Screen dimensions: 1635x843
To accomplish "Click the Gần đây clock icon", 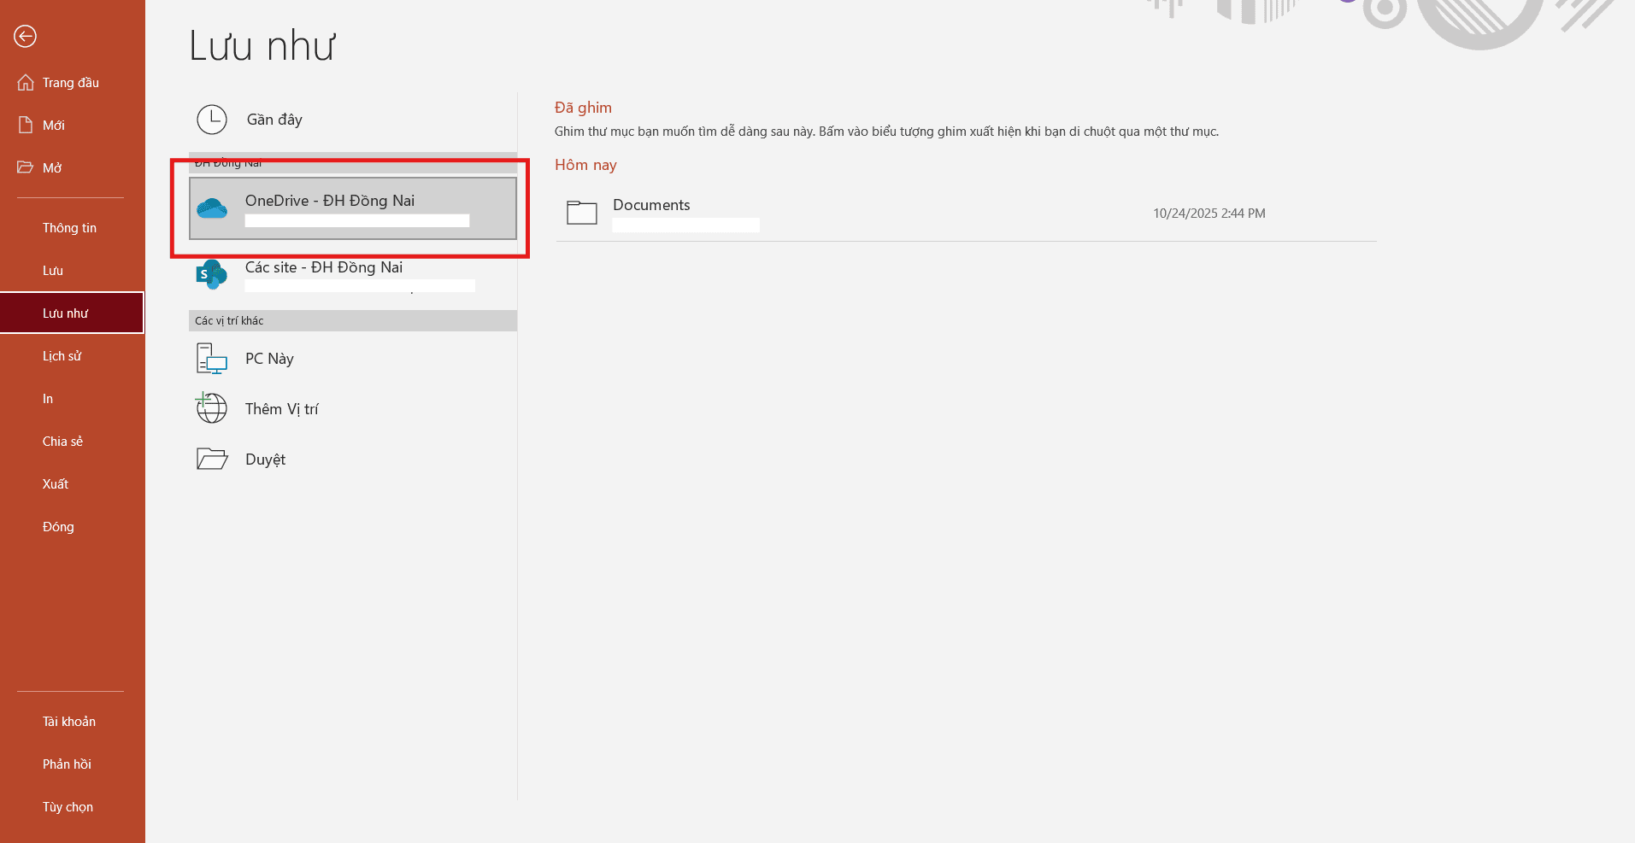I will [x=212, y=120].
